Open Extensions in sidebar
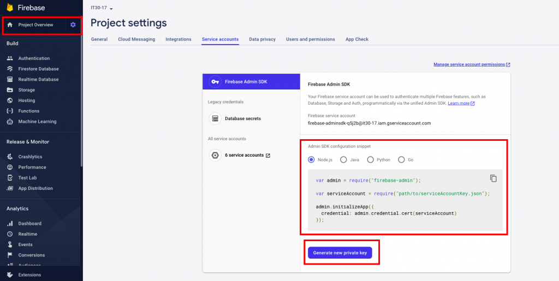The height and width of the screenshot is (281, 559). [29, 274]
